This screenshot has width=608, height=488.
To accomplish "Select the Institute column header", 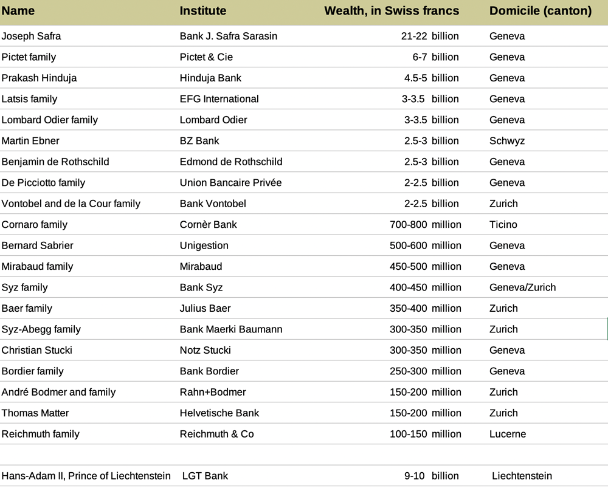I will pyautogui.click(x=203, y=11).
